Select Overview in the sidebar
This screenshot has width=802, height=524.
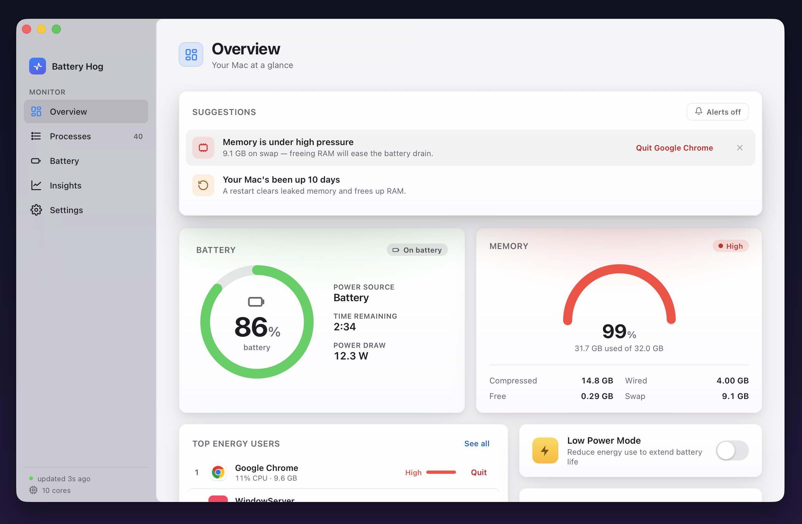pyautogui.click(x=86, y=112)
